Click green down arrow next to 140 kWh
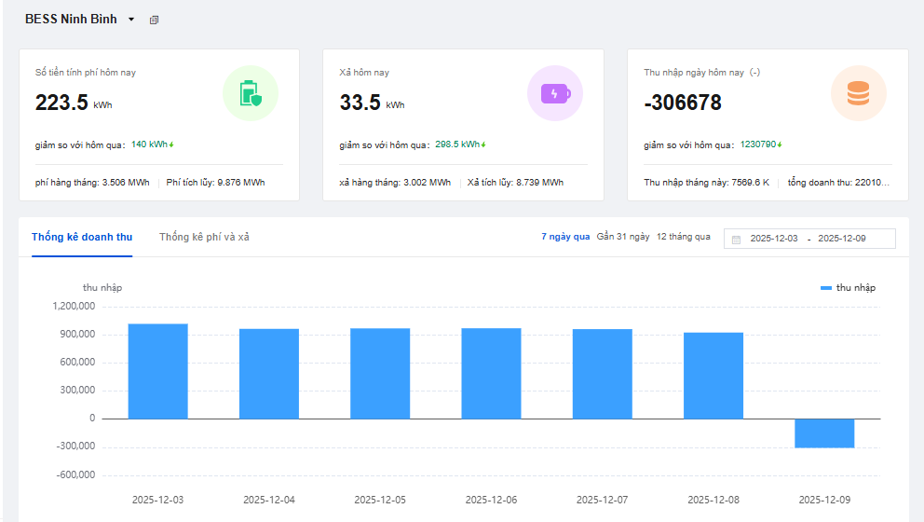 tap(171, 144)
